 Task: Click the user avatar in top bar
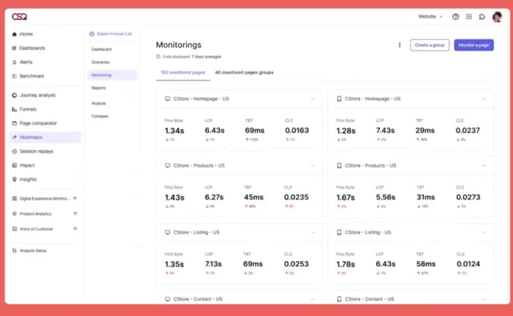496,17
